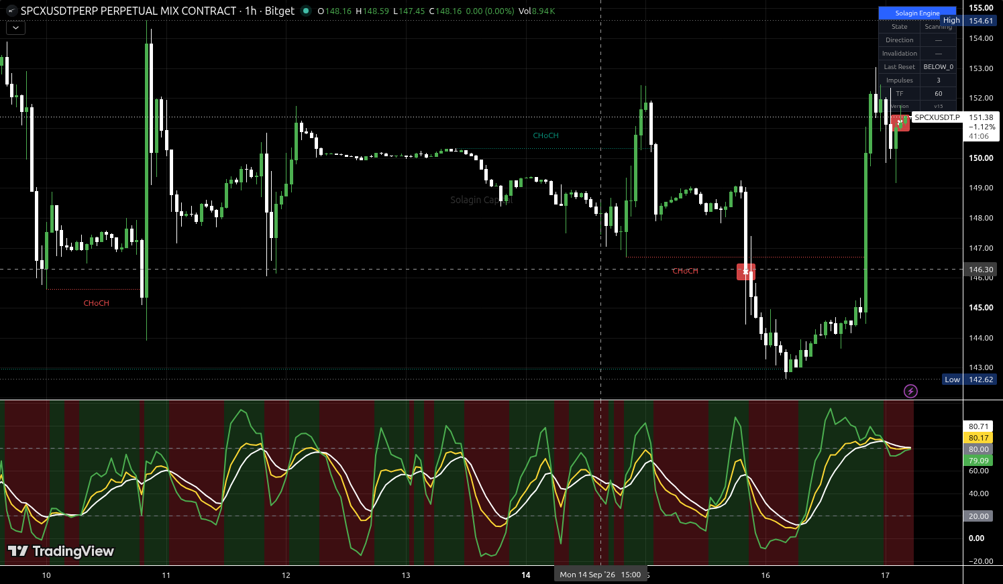Click date label 13 on time axis
Image resolution: width=1003 pixels, height=584 pixels.
[406, 575]
